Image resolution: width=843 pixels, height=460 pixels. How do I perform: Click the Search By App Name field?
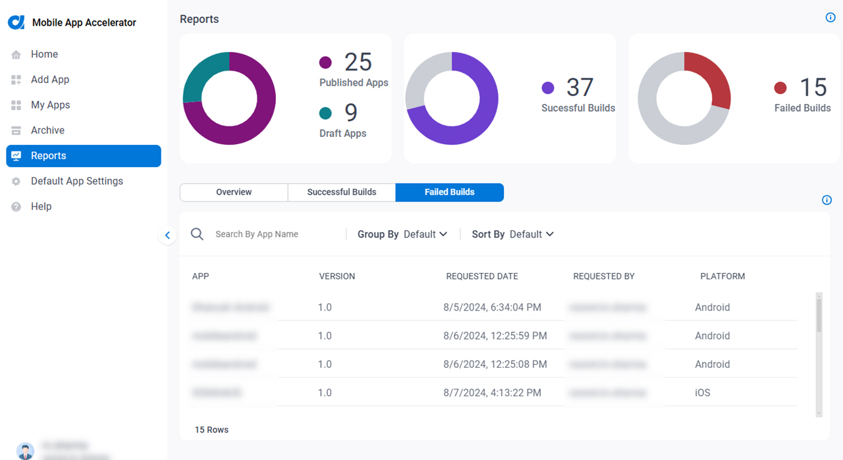pos(277,234)
